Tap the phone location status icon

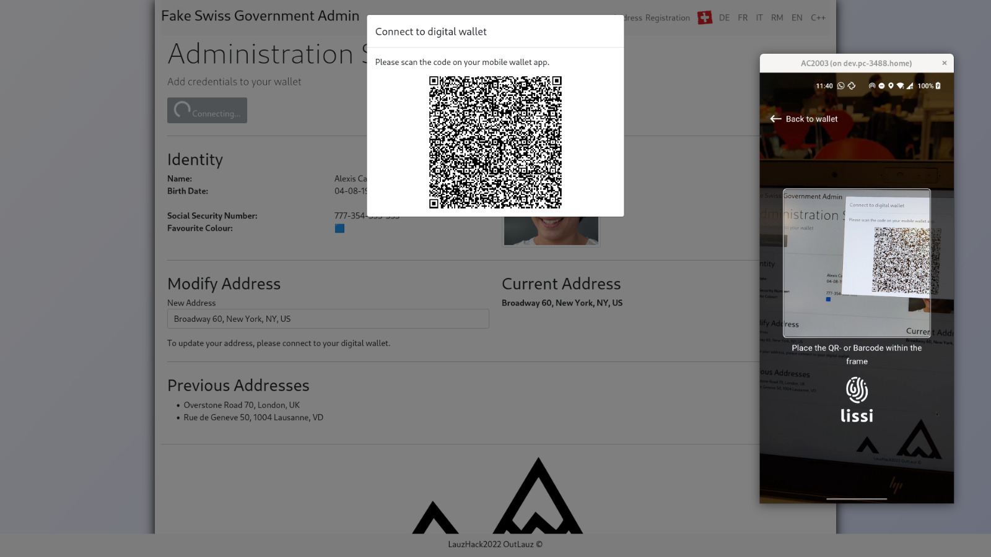pos(891,86)
